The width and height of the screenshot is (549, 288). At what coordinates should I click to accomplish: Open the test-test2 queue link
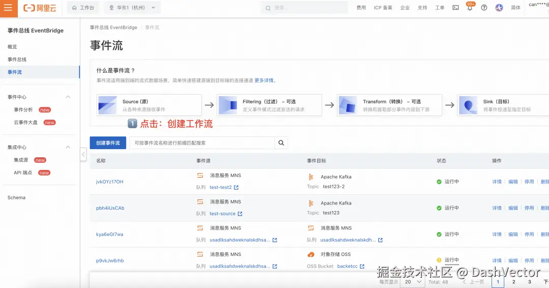pos(221,187)
